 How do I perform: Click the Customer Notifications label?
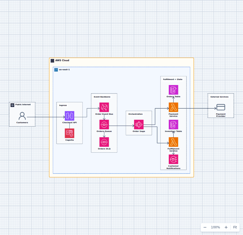pos(174,167)
